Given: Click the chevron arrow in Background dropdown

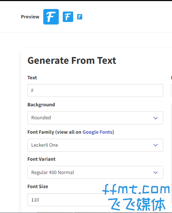Looking at the screenshot, I should point(155,118).
